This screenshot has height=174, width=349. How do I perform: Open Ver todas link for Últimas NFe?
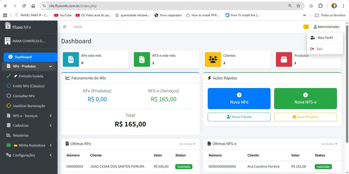pos(187,144)
